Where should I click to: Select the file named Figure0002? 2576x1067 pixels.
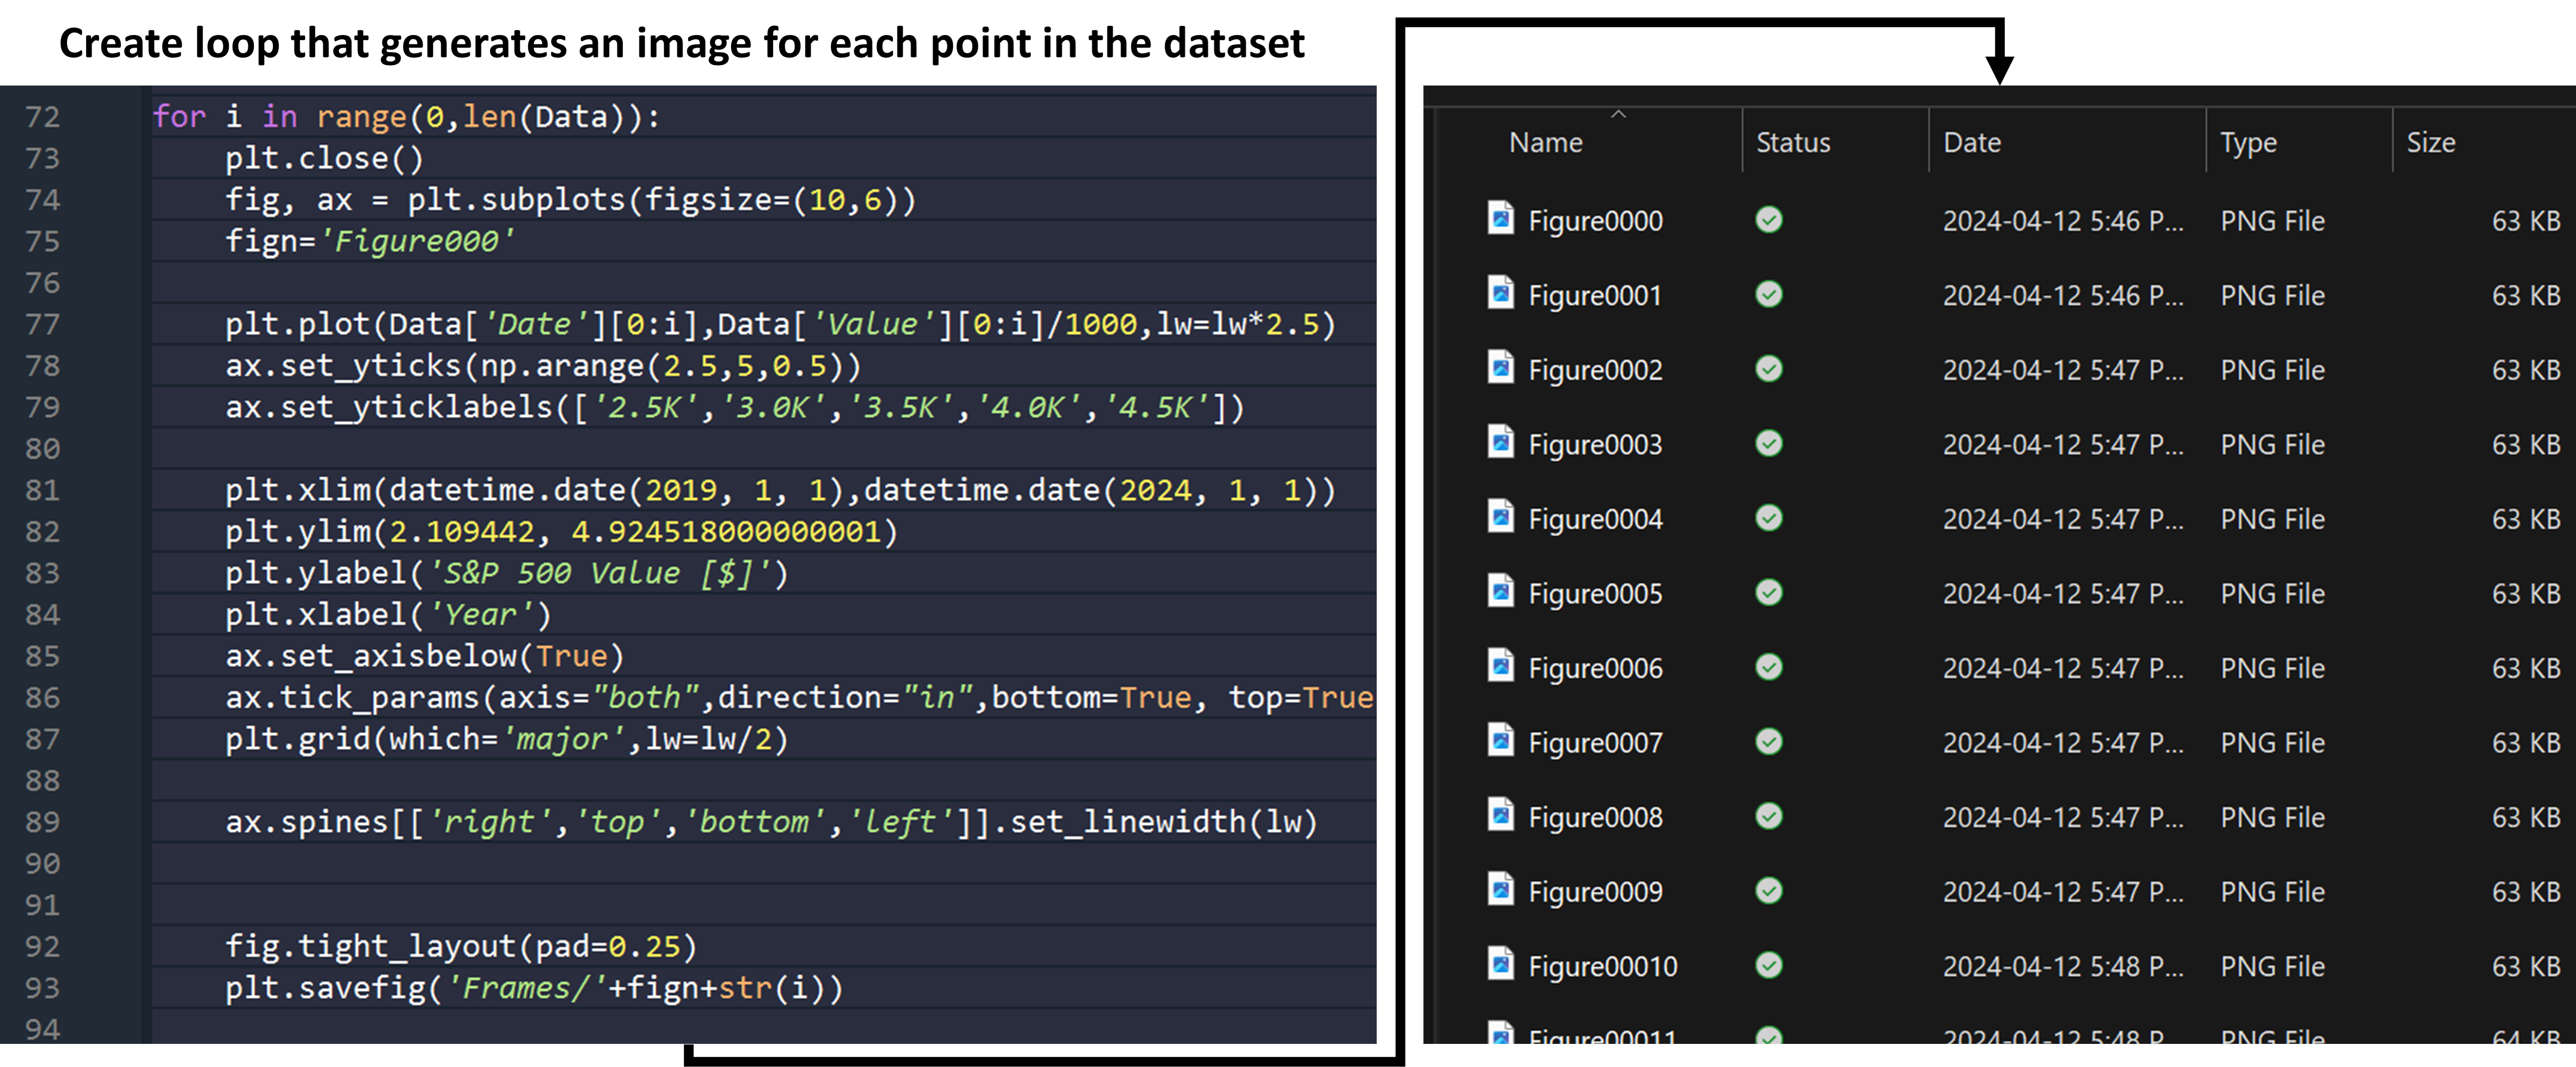1594,370
